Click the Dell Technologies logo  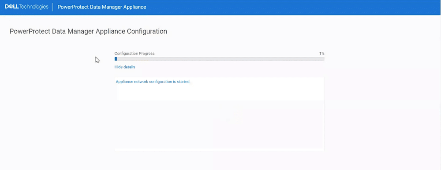pos(27,7)
